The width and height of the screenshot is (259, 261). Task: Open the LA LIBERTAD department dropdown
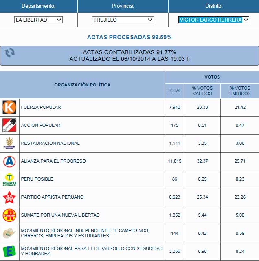pos(38,20)
